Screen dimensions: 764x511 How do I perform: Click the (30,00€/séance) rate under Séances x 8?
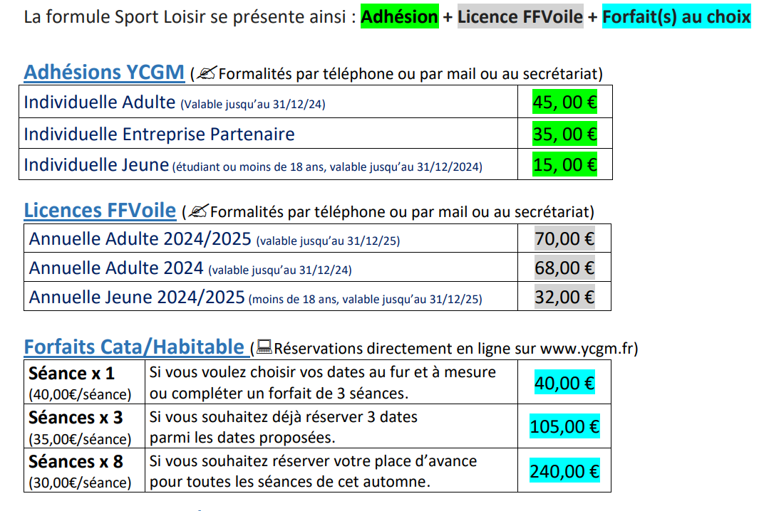click(x=80, y=483)
